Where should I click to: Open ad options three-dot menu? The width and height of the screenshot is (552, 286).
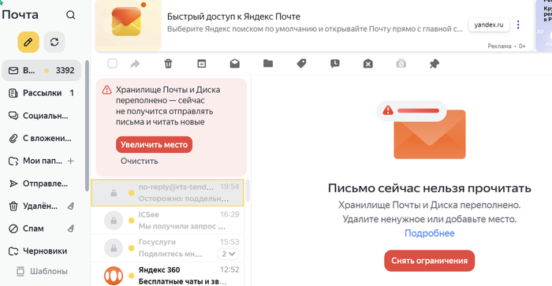pos(518,24)
